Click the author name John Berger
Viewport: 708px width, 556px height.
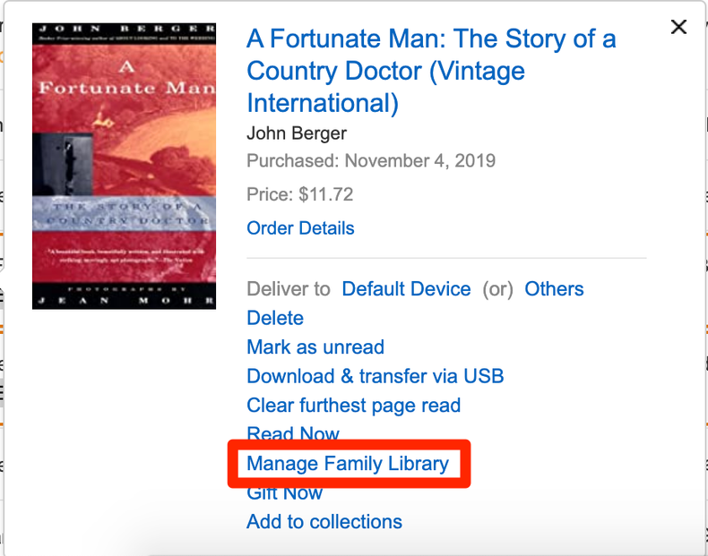(x=297, y=133)
